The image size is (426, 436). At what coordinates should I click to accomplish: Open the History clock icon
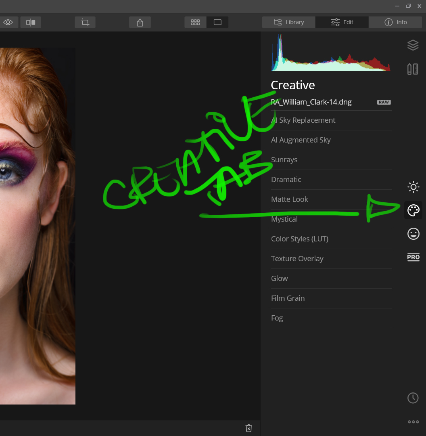(413, 398)
